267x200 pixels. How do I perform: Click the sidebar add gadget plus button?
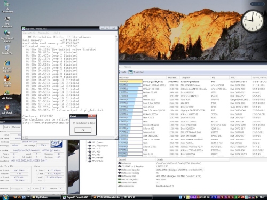[253, 4]
